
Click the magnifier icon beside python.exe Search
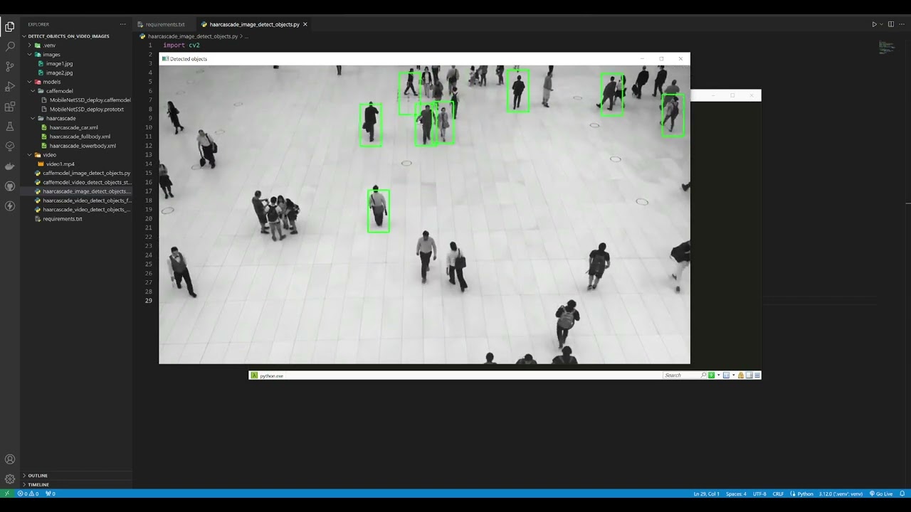[x=703, y=375]
